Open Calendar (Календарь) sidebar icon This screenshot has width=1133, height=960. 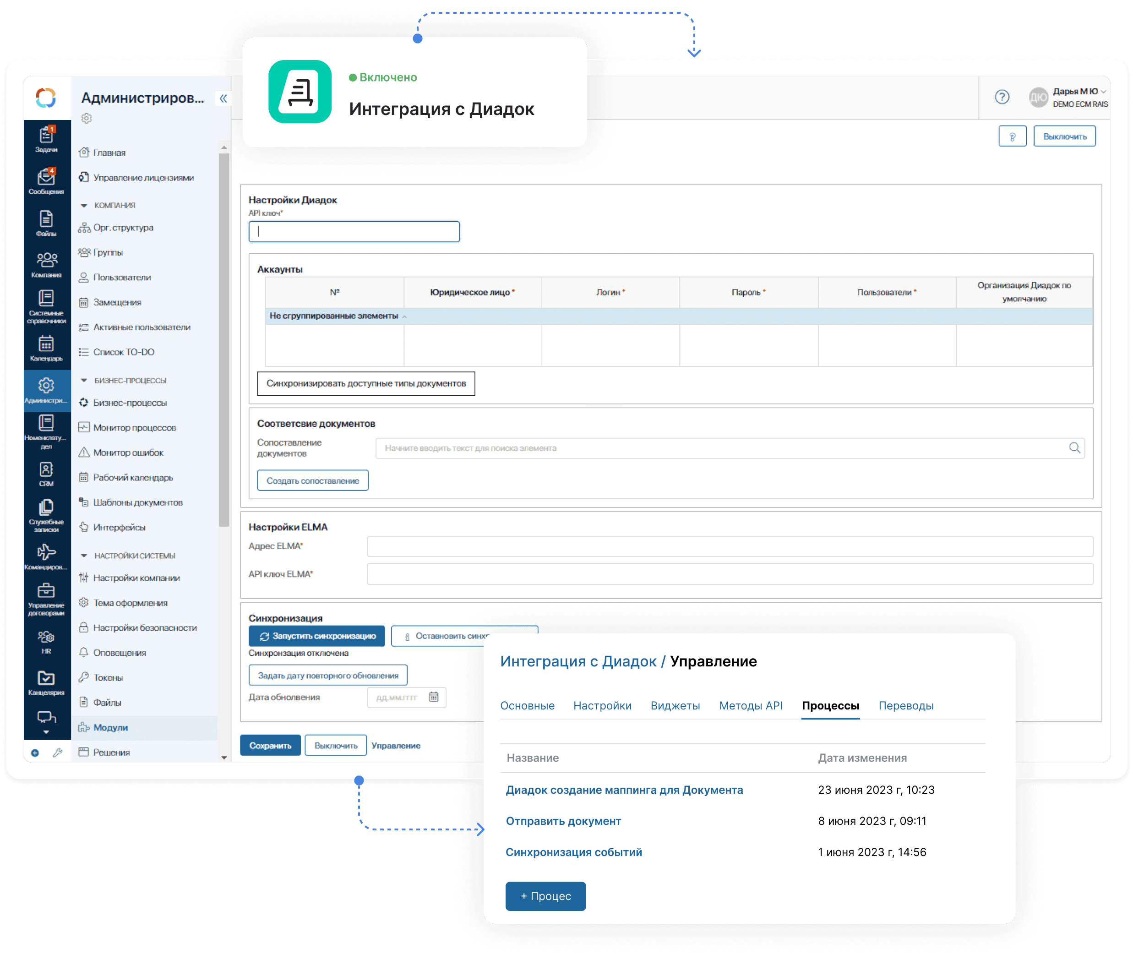pyautogui.click(x=46, y=348)
